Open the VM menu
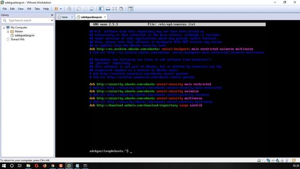 click(x=29, y=9)
